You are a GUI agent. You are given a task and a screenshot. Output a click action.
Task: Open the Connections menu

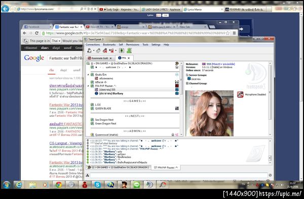point(93,44)
